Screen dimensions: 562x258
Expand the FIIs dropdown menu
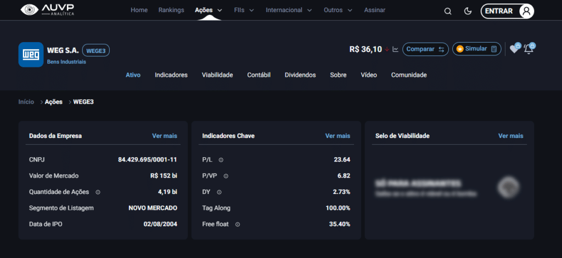(x=244, y=10)
